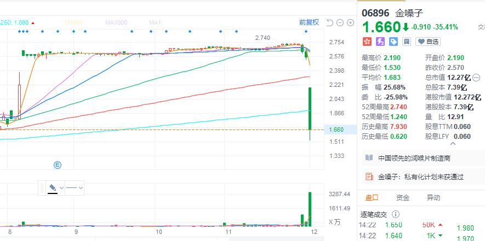The image size is (485, 241).
Task: Click the 平均价 1.683 value
Action: tap(392, 78)
